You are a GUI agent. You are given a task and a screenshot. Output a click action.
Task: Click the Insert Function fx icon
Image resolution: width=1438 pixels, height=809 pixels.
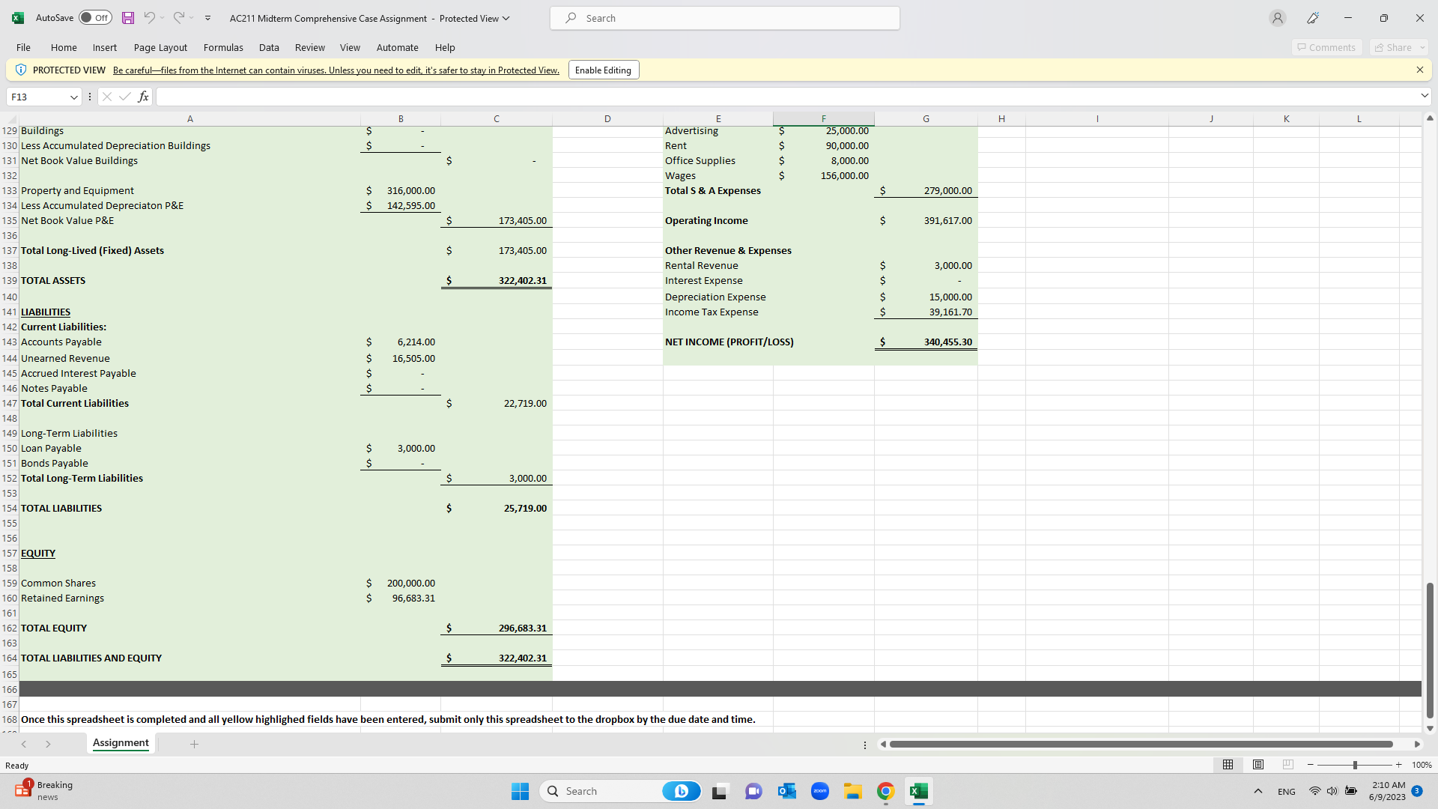point(143,96)
